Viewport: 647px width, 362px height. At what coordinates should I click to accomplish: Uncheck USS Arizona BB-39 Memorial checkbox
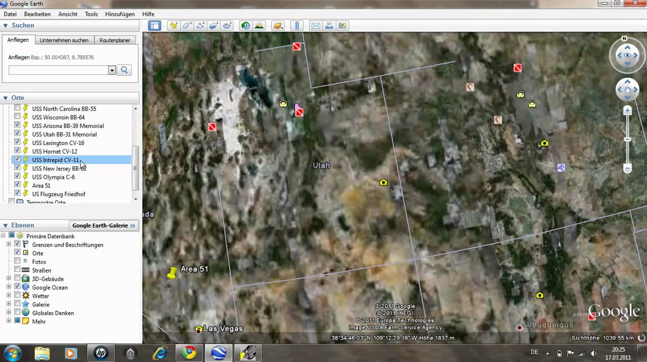pos(18,125)
